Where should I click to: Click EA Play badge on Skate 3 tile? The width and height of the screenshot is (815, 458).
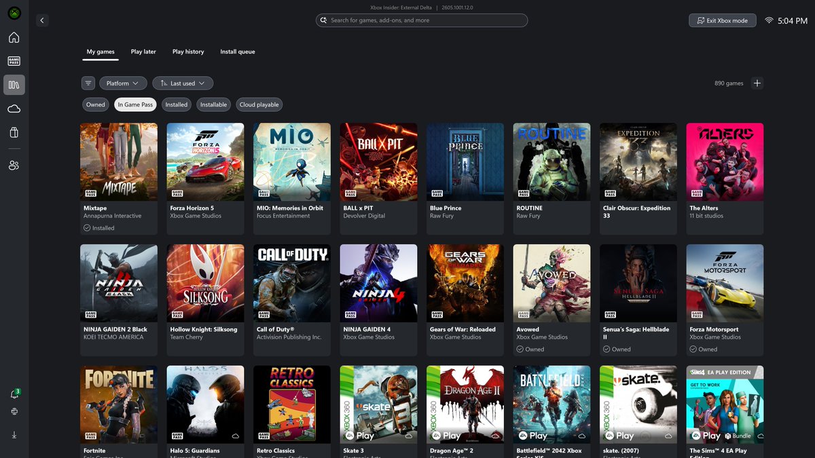click(x=359, y=436)
